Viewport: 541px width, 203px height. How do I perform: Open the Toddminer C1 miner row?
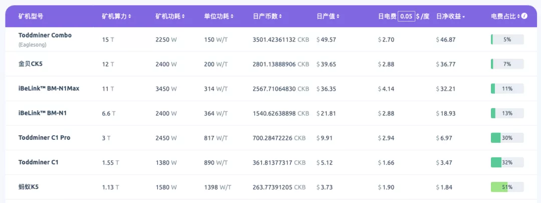click(x=270, y=162)
